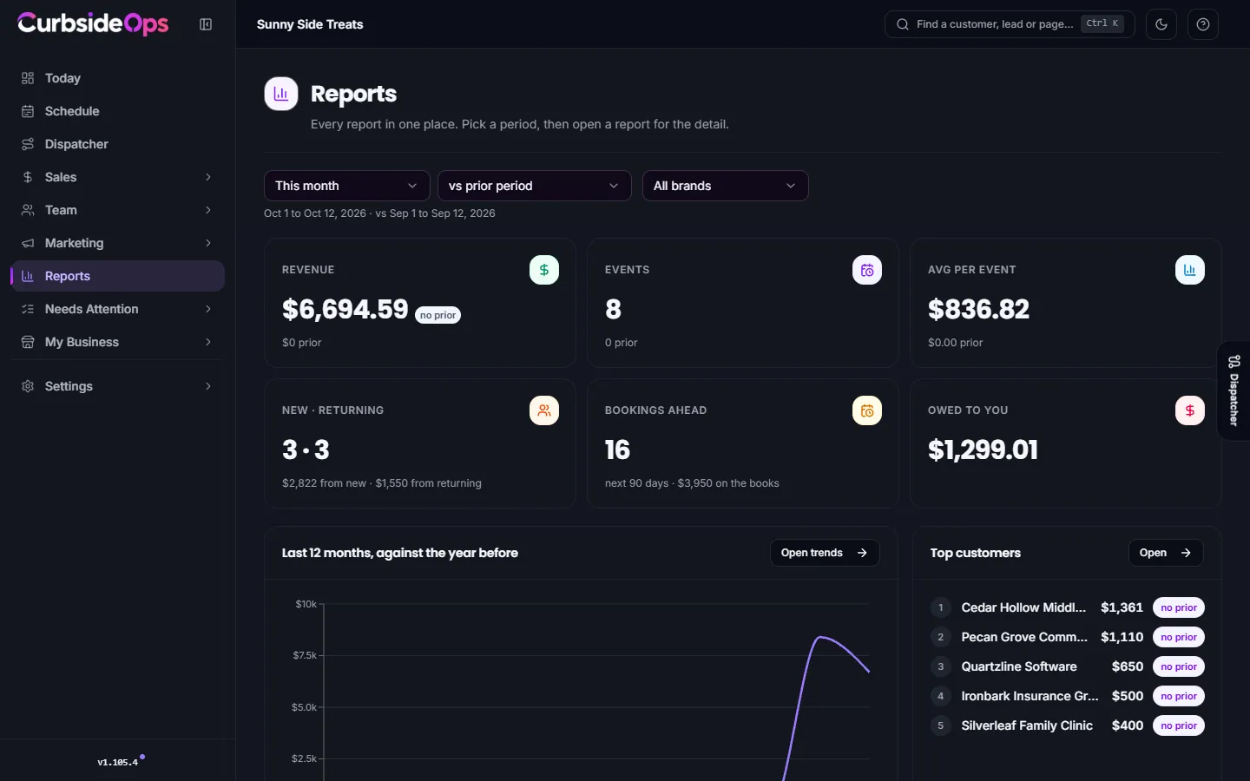Select the Silverleaf Family Clinic row

pos(1067,725)
